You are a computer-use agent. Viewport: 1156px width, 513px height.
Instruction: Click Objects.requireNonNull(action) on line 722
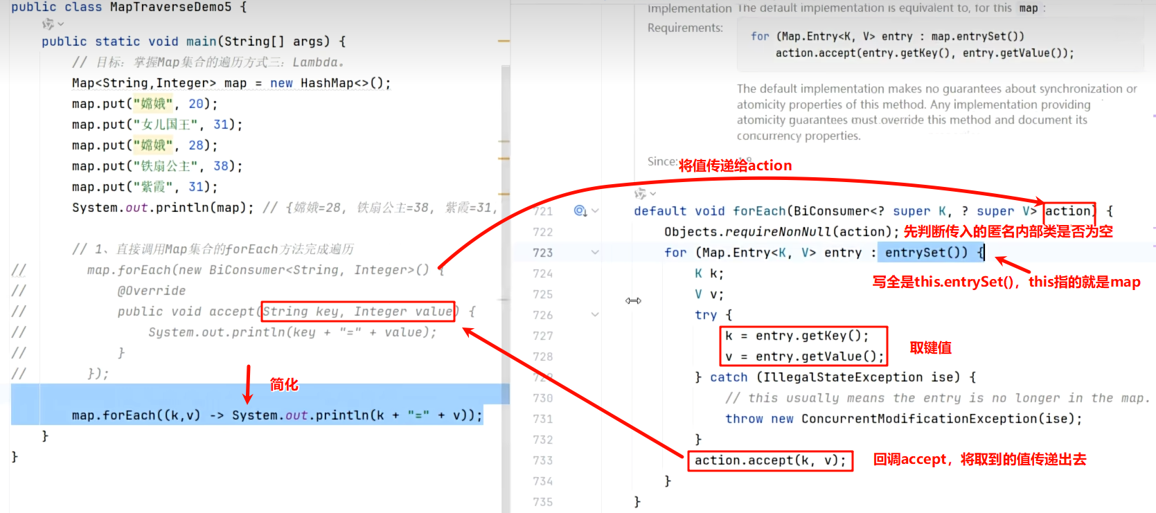[x=781, y=232]
